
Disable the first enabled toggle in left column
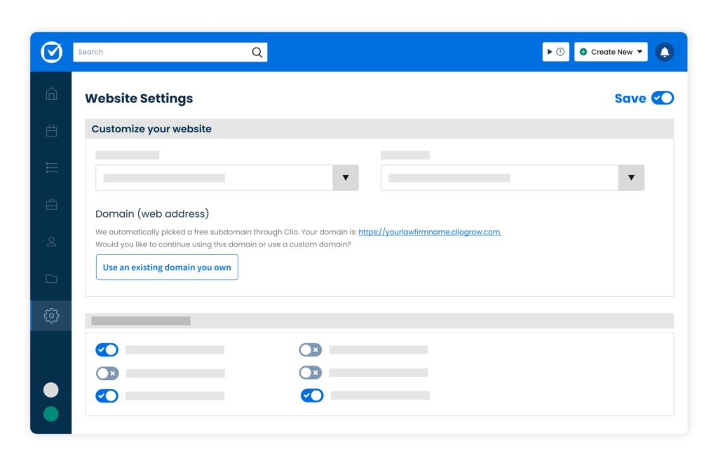click(107, 349)
